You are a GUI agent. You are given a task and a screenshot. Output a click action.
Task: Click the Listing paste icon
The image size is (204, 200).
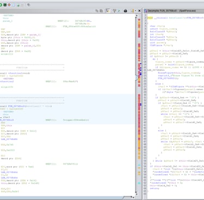tap(101, 11)
